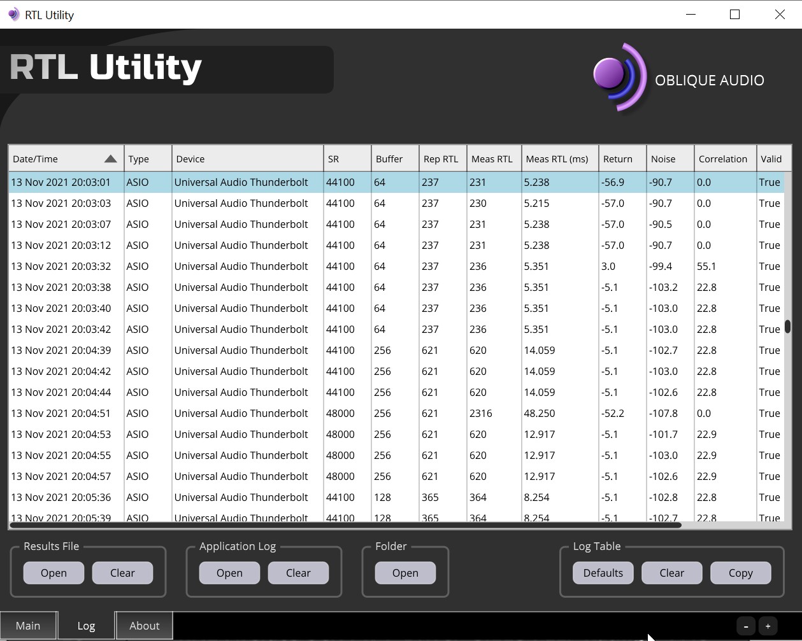Sort by the Device column header
The image size is (802, 641).
click(x=248, y=158)
